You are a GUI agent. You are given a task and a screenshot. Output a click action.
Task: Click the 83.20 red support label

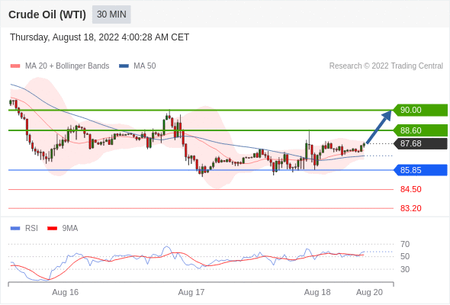tap(410, 208)
